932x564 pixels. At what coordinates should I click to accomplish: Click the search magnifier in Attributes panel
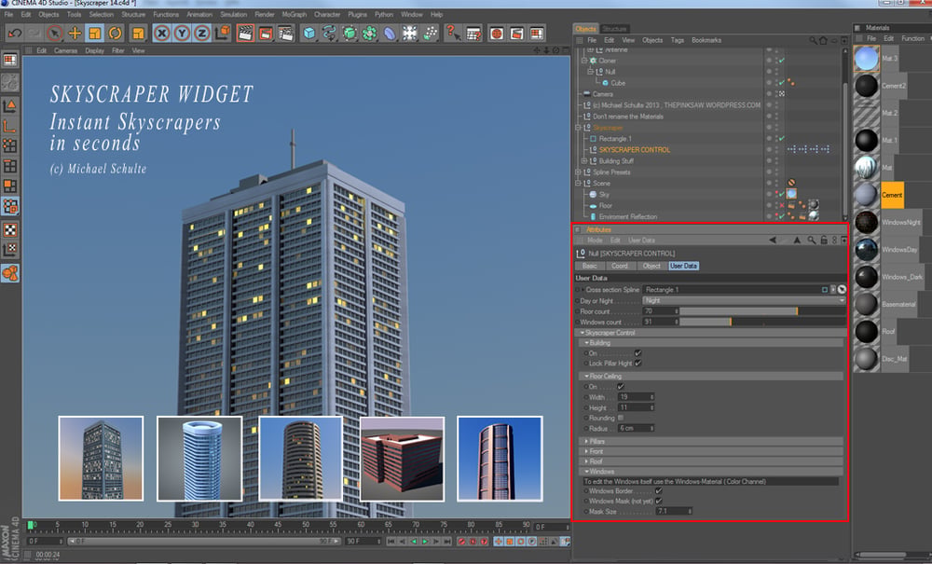[812, 241]
